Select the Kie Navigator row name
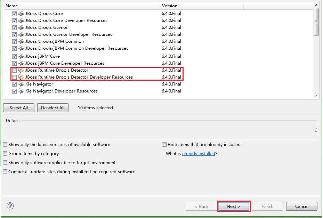 coord(39,84)
